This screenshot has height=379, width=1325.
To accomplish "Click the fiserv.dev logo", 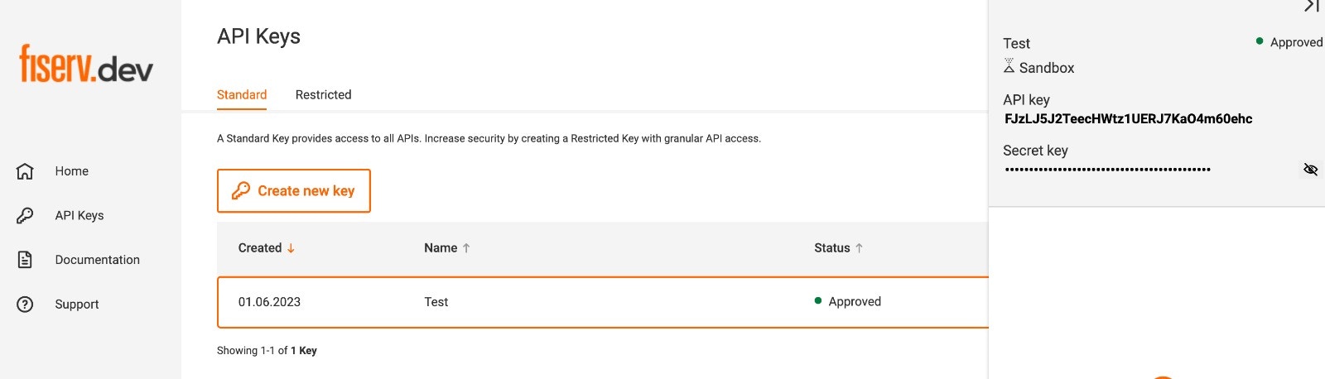I will pyautogui.click(x=86, y=64).
